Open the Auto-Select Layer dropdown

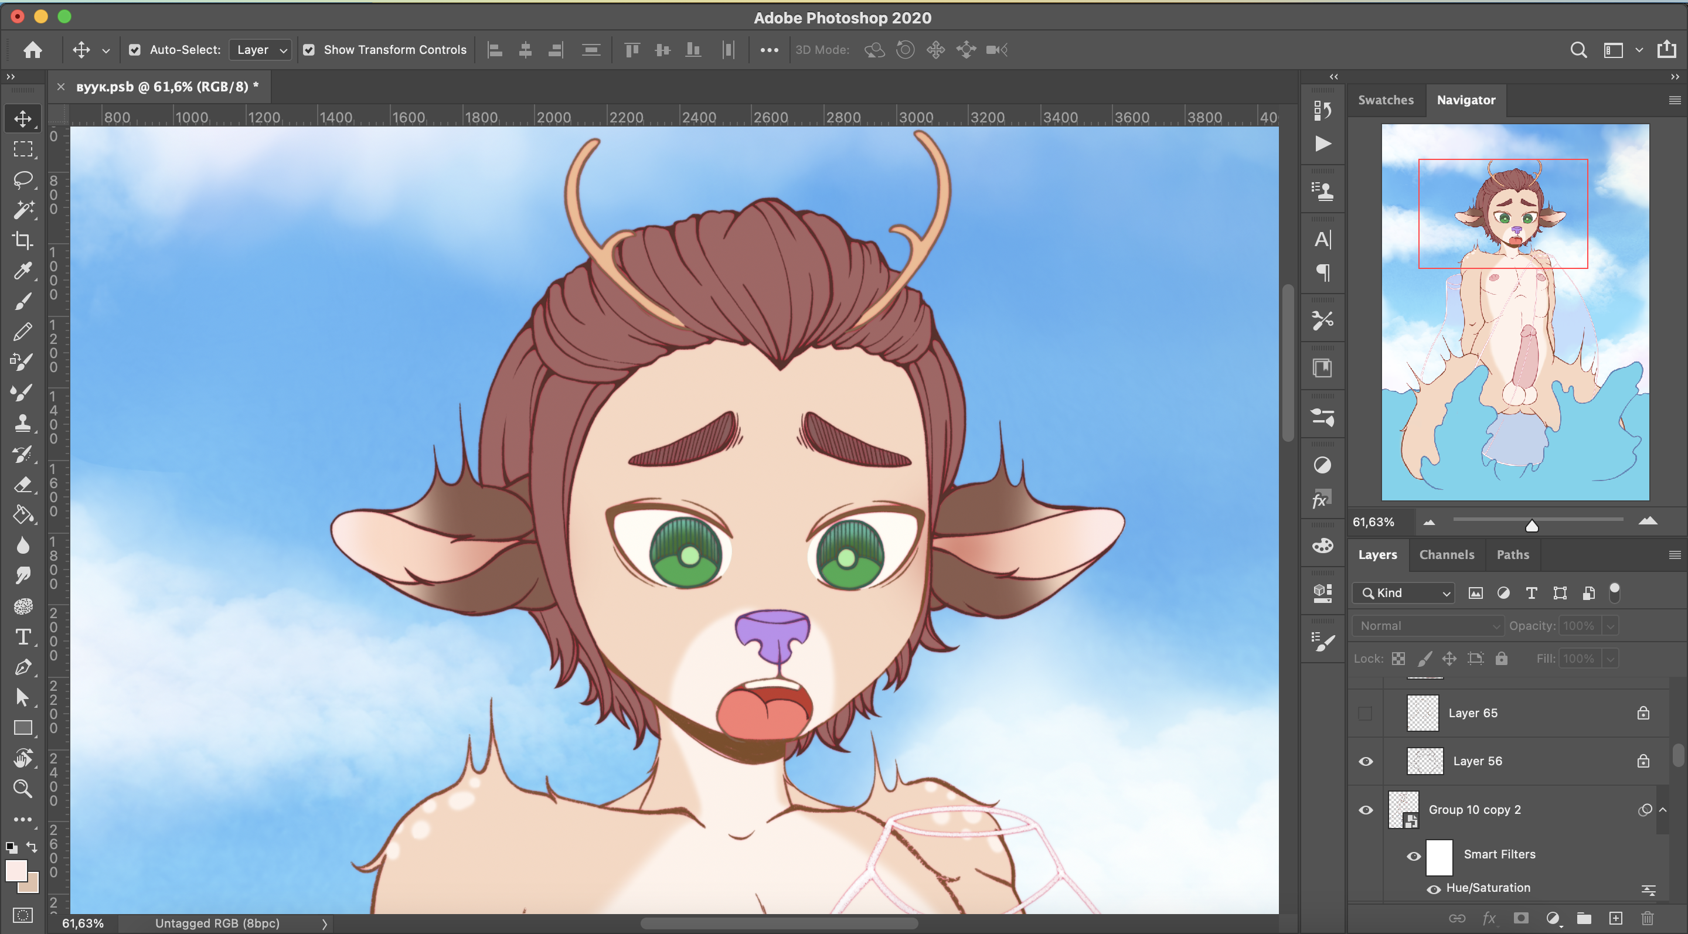pyautogui.click(x=261, y=50)
